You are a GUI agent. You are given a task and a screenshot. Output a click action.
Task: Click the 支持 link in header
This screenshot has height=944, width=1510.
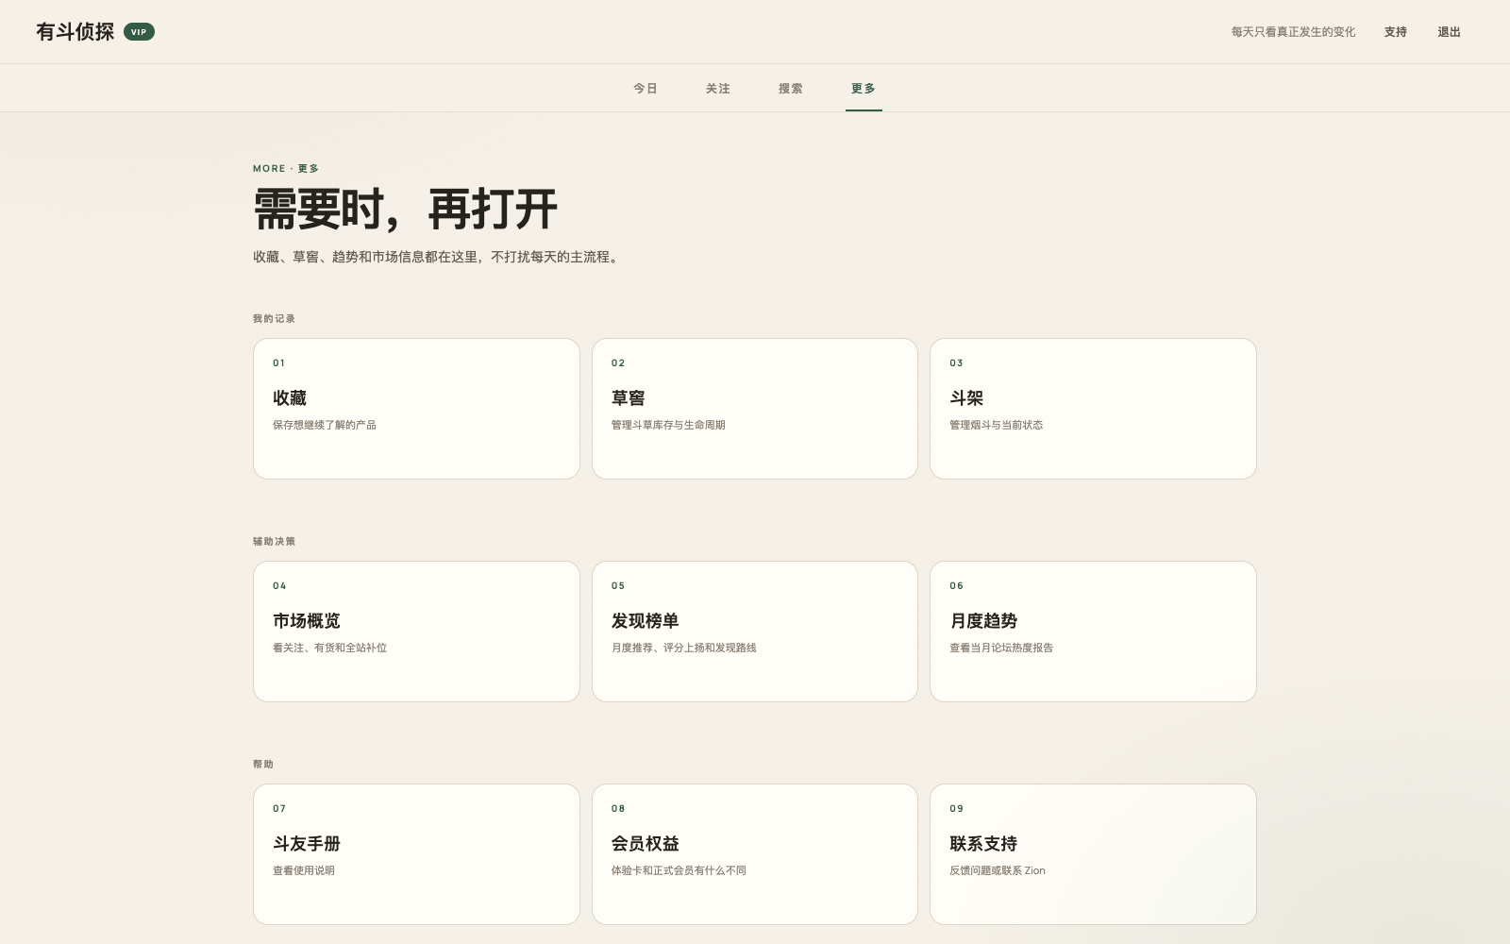1396,32
